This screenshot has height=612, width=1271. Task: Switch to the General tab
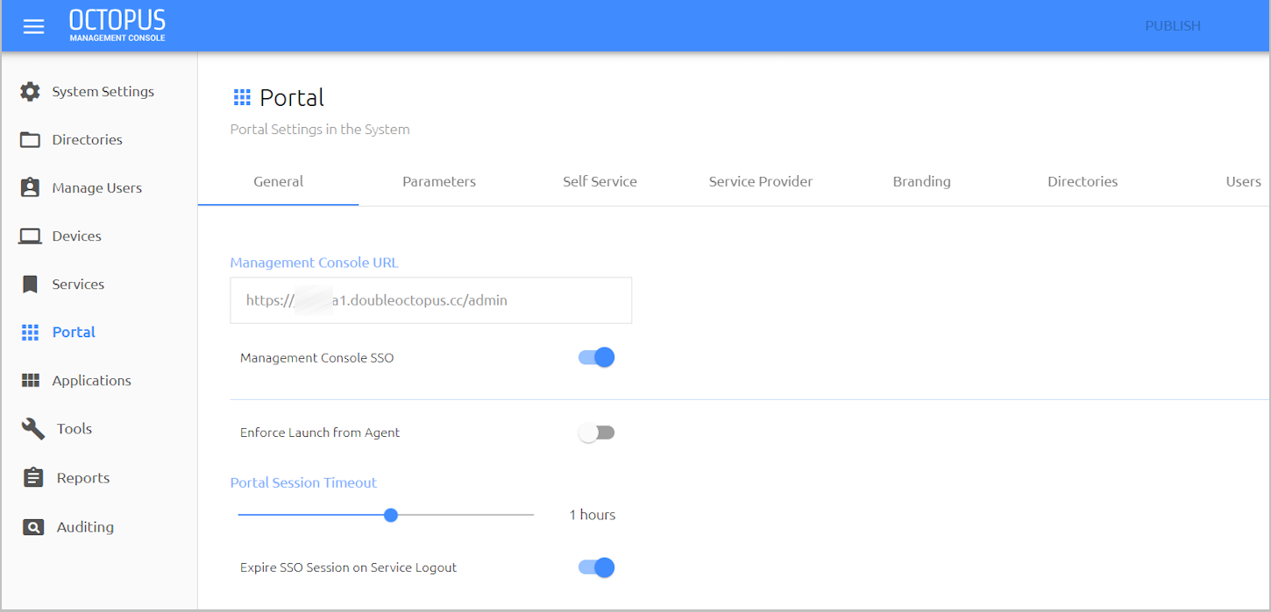click(279, 181)
